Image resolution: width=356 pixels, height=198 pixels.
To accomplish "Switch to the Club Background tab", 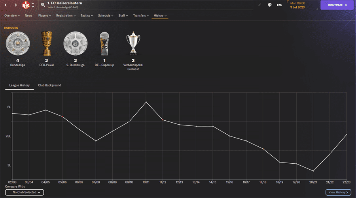I will (49, 85).
